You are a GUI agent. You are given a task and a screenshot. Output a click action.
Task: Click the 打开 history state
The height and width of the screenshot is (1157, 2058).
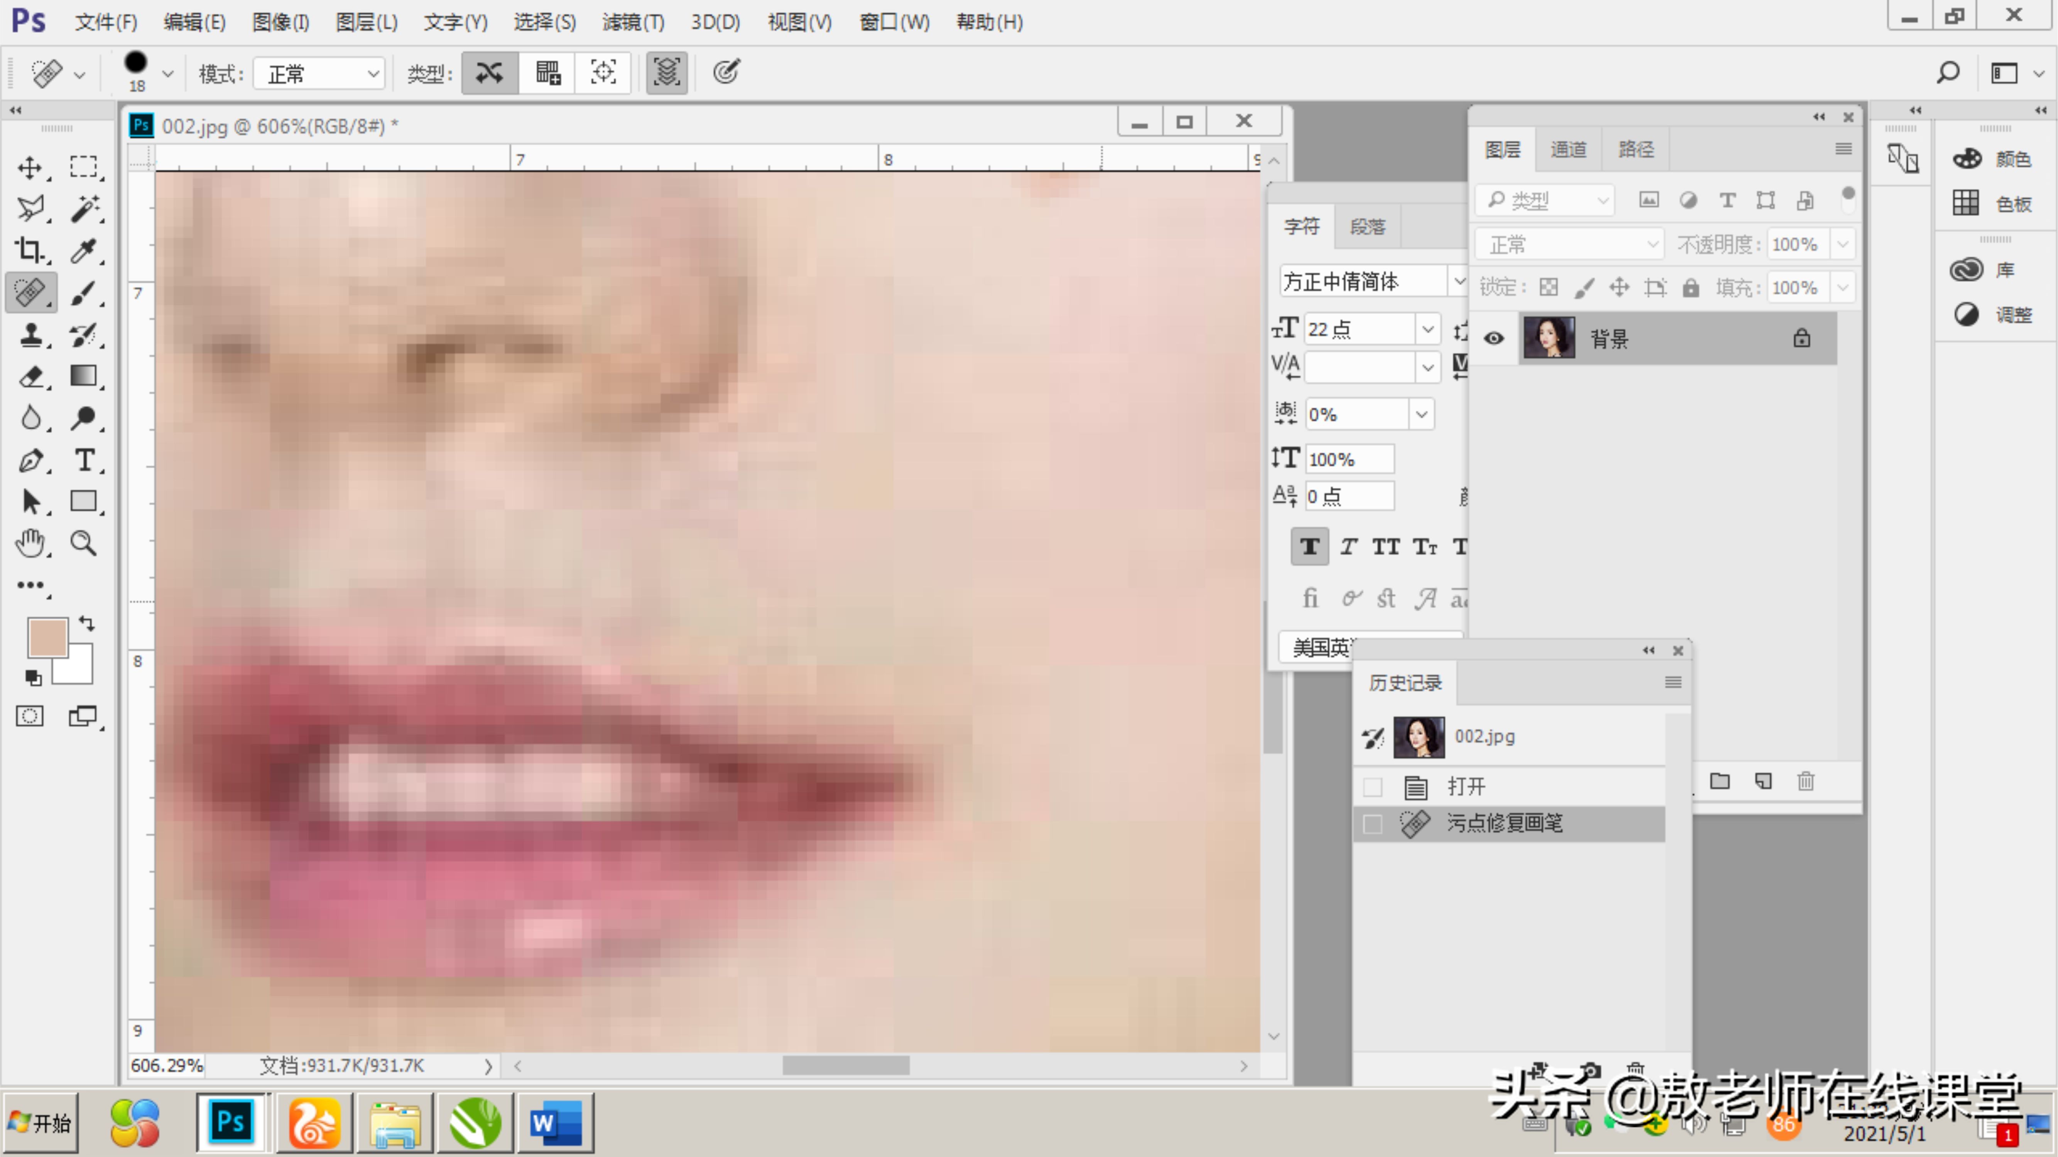(1465, 786)
